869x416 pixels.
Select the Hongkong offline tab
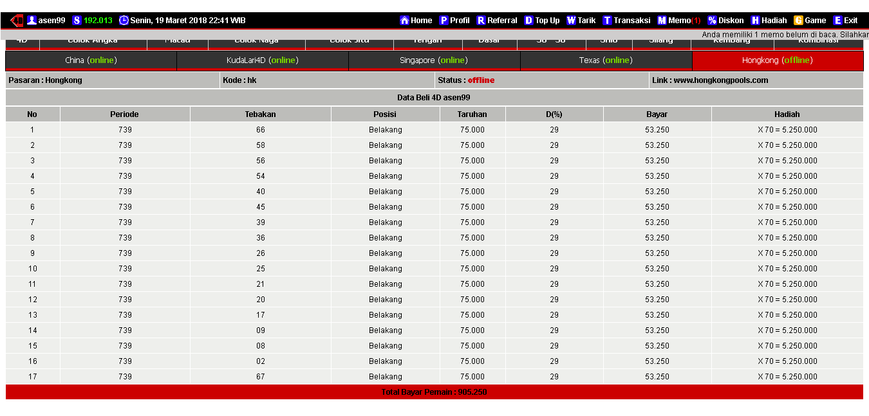click(777, 60)
